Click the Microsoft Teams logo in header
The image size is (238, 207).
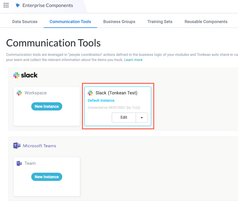pyautogui.click(x=17, y=146)
